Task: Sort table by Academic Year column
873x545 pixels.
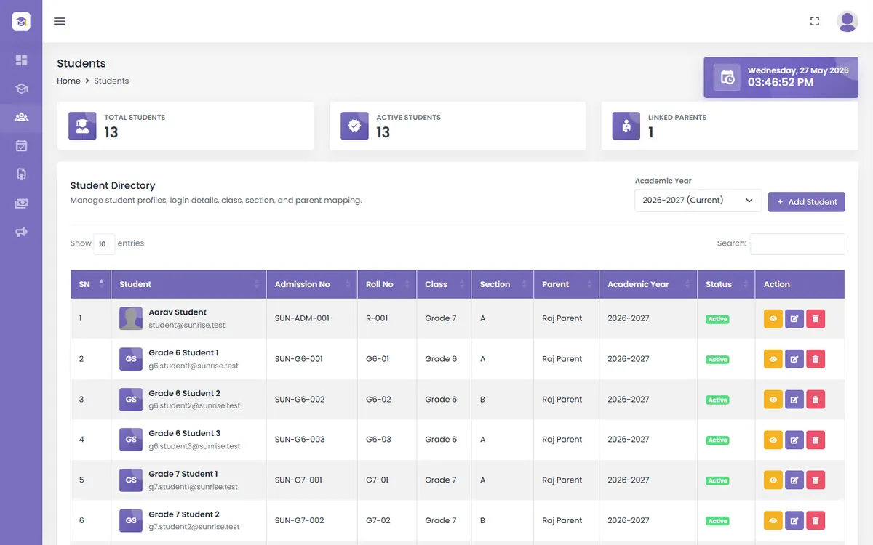Action: click(x=648, y=284)
